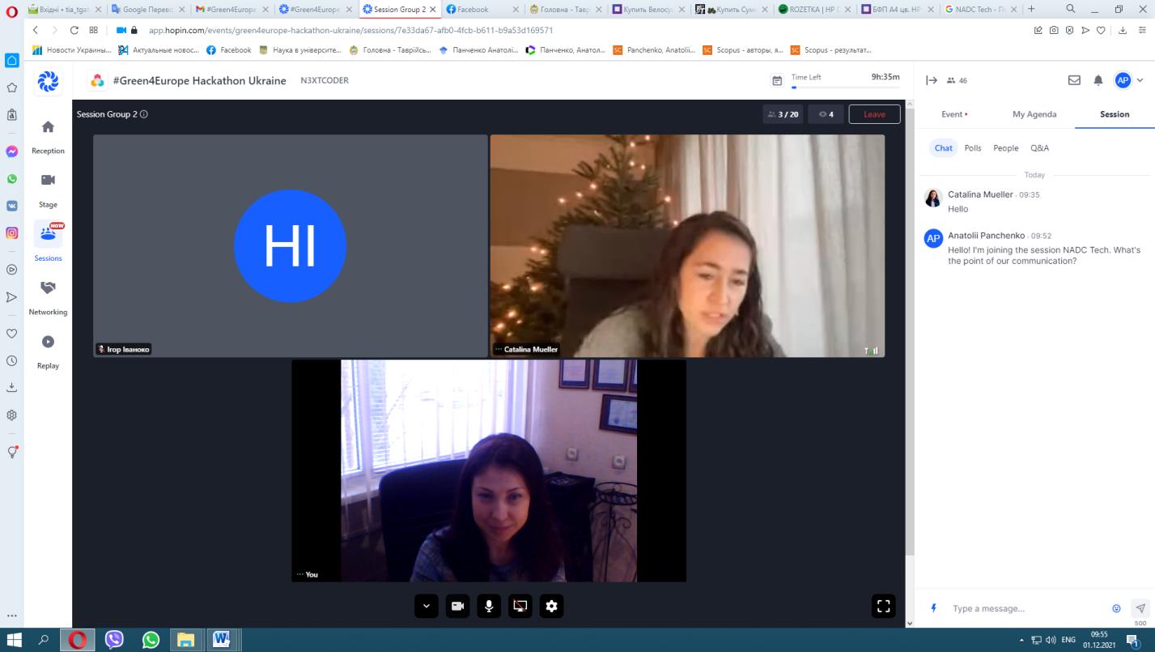Select the People tab
Screen dimensions: 1155x652
pos(1006,148)
